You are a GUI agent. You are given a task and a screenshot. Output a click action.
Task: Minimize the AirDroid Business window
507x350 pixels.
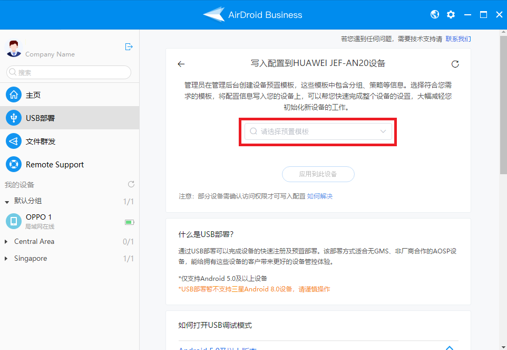coord(467,15)
